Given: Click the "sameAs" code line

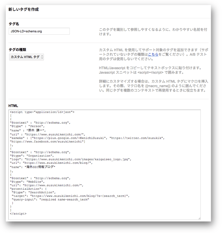Looking at the screenshot, I should [87, 138].
